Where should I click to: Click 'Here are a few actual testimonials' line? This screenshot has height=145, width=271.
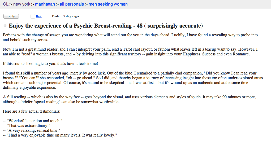tap(32, 111)
